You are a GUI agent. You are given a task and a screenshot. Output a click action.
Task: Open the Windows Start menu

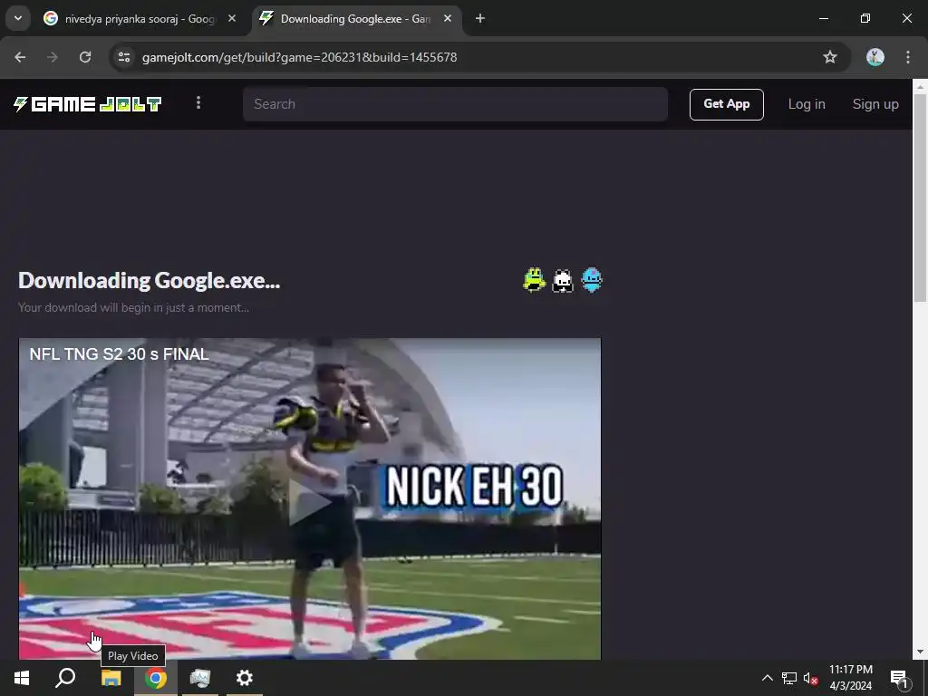22,678
